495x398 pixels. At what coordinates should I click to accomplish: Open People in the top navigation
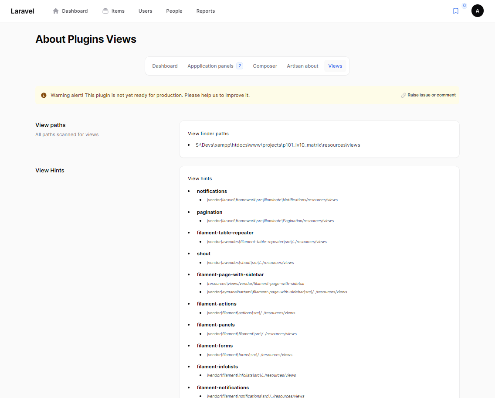(x=174, y=11)
